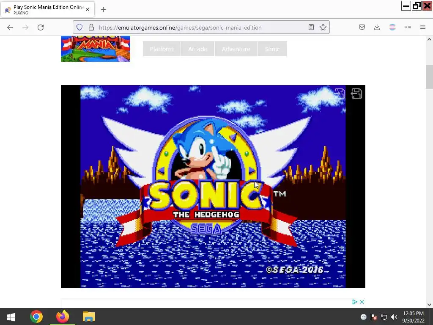Click inside the Sonic game screen
The height and width of the screenshot is (325, 433).
click(213, 187)
